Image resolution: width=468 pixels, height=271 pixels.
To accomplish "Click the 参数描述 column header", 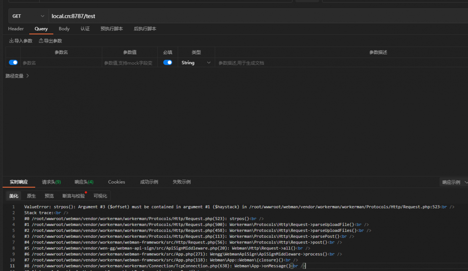I will coord(378,52).
